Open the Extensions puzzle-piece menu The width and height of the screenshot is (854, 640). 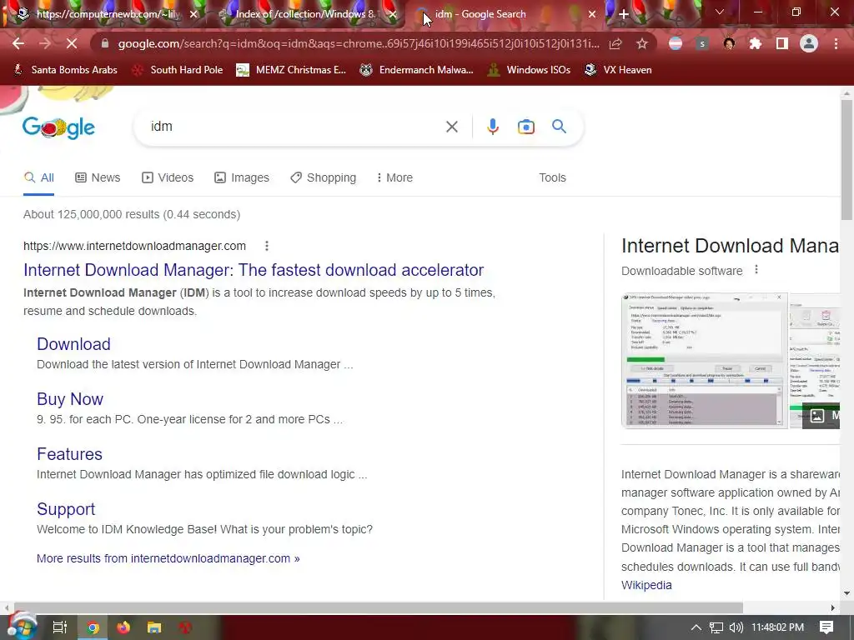coord(755,43)
